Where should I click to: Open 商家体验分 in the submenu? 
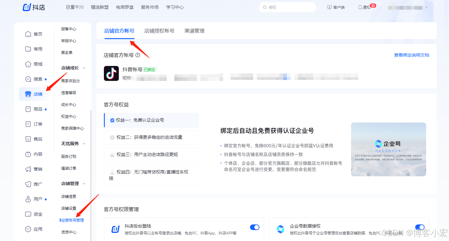coord(71,81)
